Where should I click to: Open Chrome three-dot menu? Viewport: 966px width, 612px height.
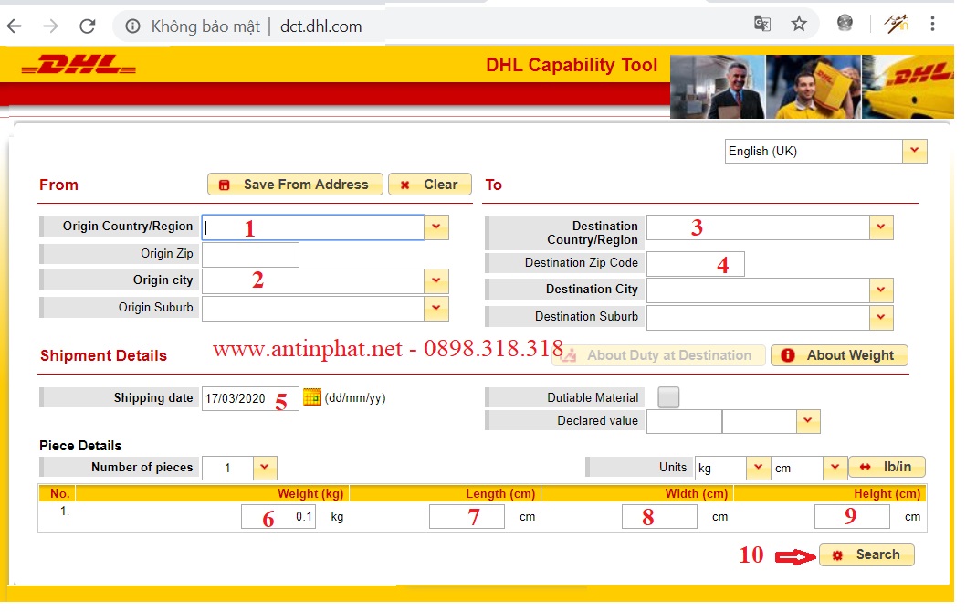933,25
